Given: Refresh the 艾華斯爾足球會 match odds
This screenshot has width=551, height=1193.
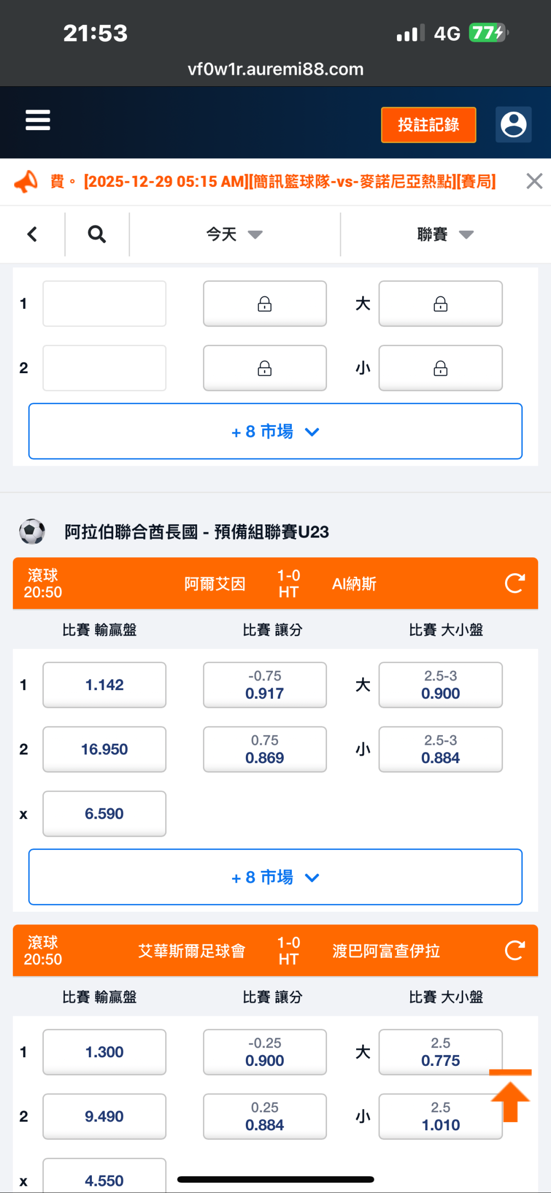Looking at the screenshot, I should click(x=514, y=951).
